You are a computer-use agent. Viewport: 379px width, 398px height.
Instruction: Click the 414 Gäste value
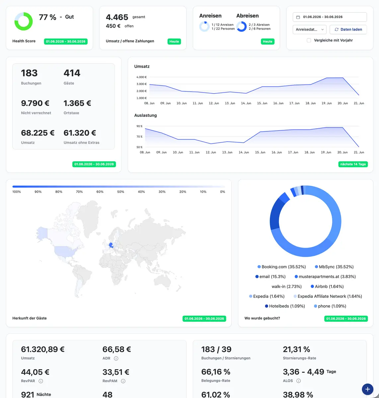point(72,73)
